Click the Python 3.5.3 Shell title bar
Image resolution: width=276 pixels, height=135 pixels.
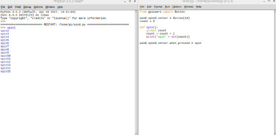pyautogui.click(x=68, y=1)
